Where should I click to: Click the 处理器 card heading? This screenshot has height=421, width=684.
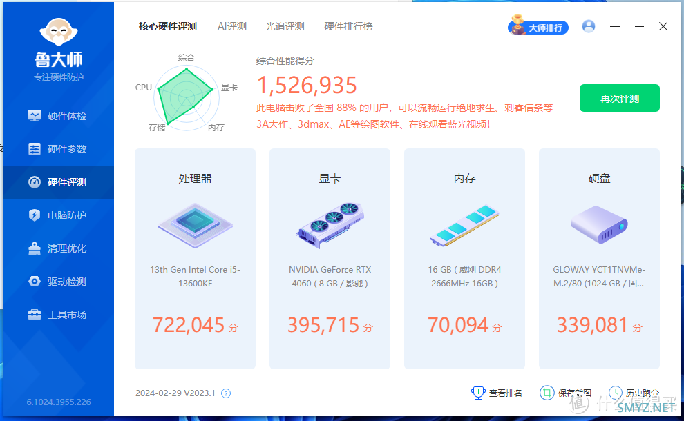195,178
